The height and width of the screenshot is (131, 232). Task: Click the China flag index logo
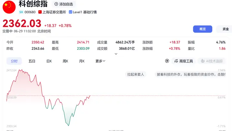point(9,7)
